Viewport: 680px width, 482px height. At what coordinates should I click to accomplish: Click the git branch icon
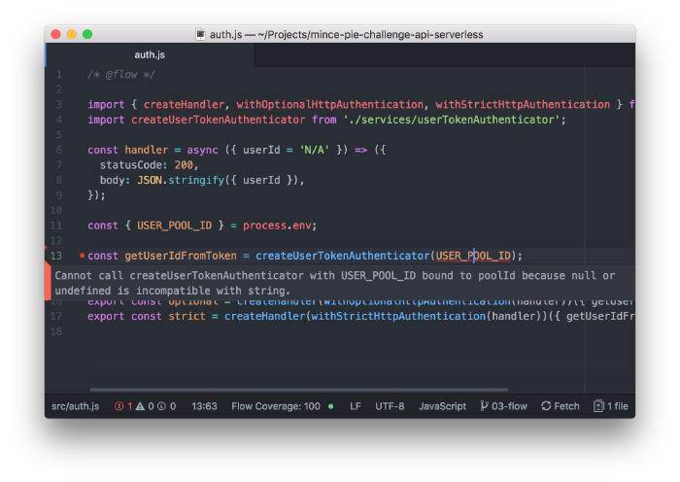click(x=484, y=406)
